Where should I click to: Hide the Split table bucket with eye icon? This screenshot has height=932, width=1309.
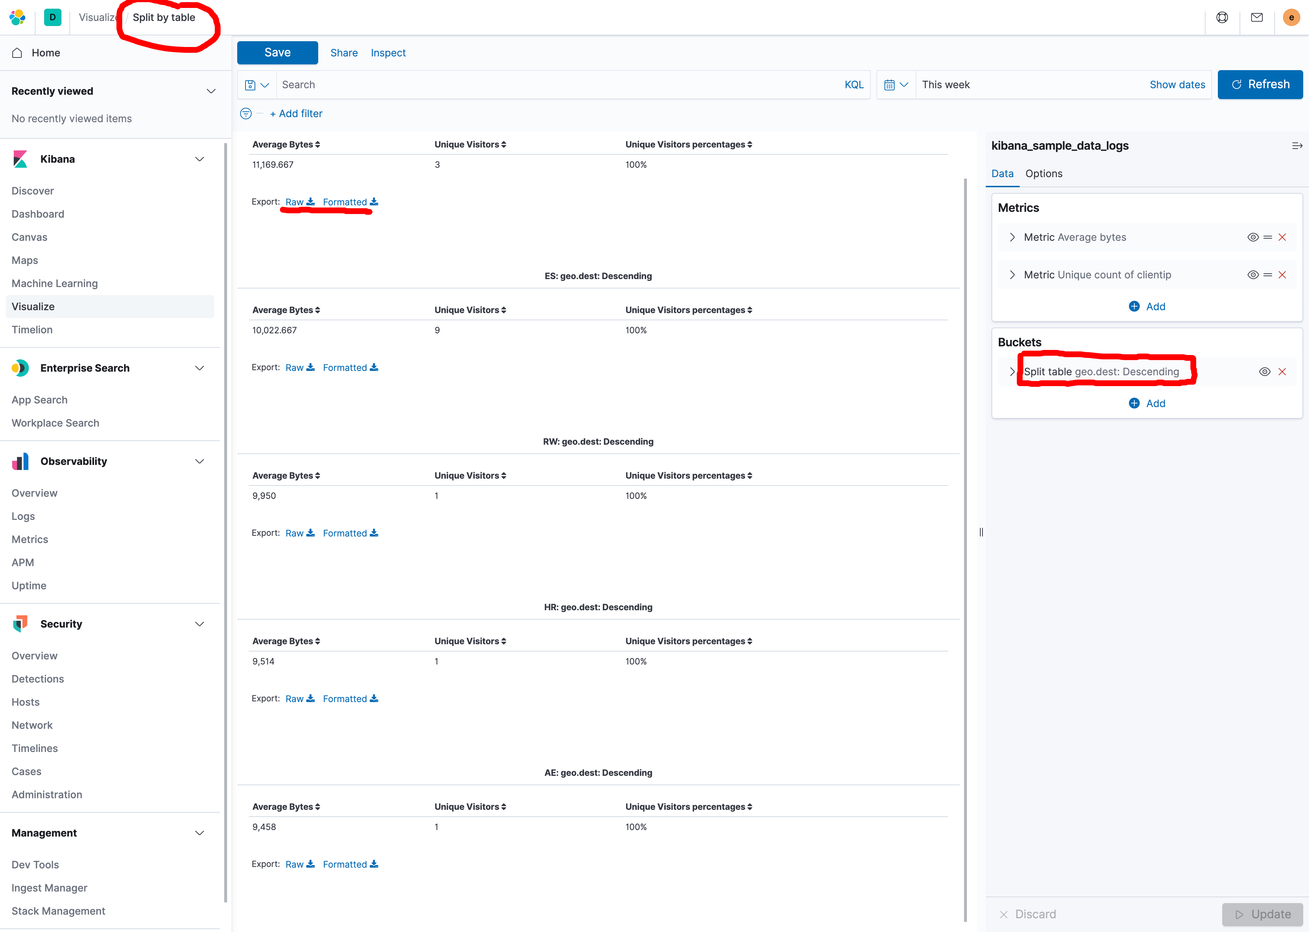pyautogui.click(x=1265, y=371)
